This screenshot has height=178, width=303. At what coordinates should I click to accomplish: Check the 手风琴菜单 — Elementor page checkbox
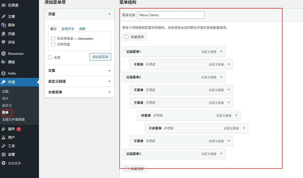pyautogui.click(x=53, y=39)
